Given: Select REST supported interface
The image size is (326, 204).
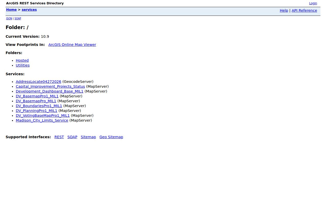Looking at the screenshot, I should (59, 137).
